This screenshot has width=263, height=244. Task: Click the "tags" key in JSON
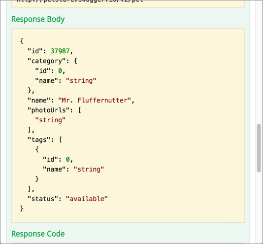39,140
